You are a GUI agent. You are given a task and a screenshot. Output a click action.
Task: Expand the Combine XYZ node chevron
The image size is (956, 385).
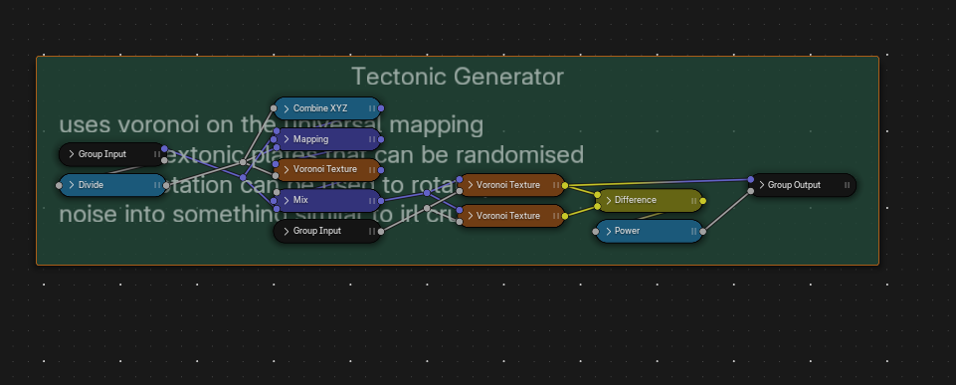click(286, 108)
